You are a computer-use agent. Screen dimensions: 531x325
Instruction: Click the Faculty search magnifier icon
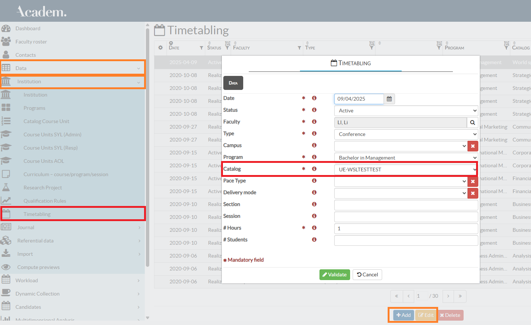tap(472, 122)
